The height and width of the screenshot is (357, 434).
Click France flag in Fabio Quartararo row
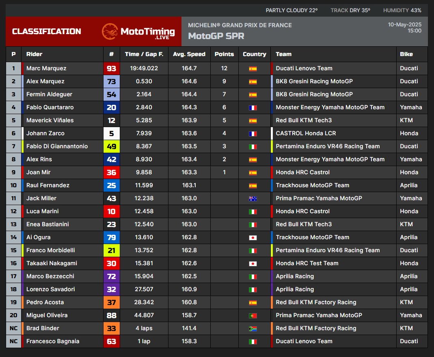[253, 108]
